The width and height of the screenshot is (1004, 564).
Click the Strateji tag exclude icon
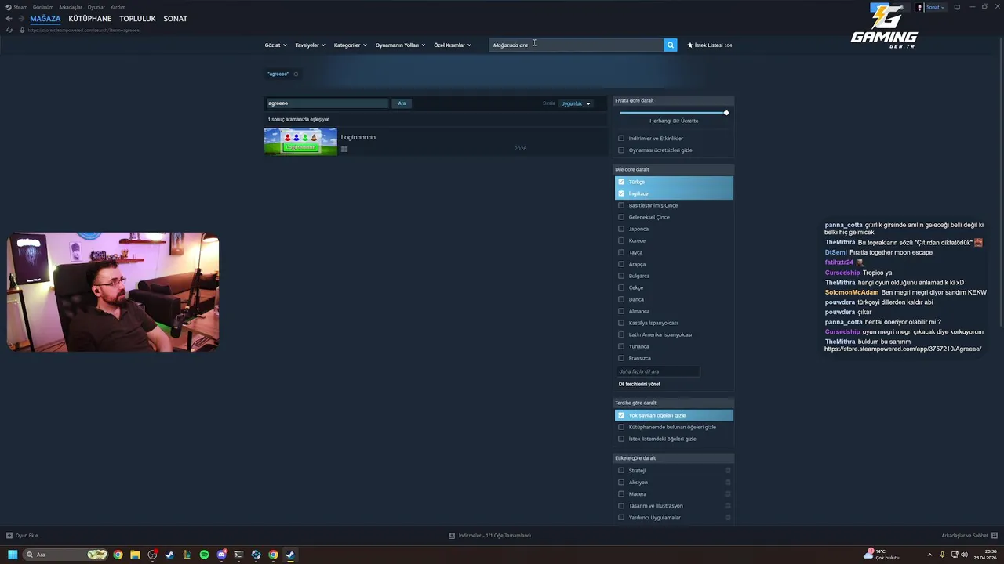click(728, 471)
